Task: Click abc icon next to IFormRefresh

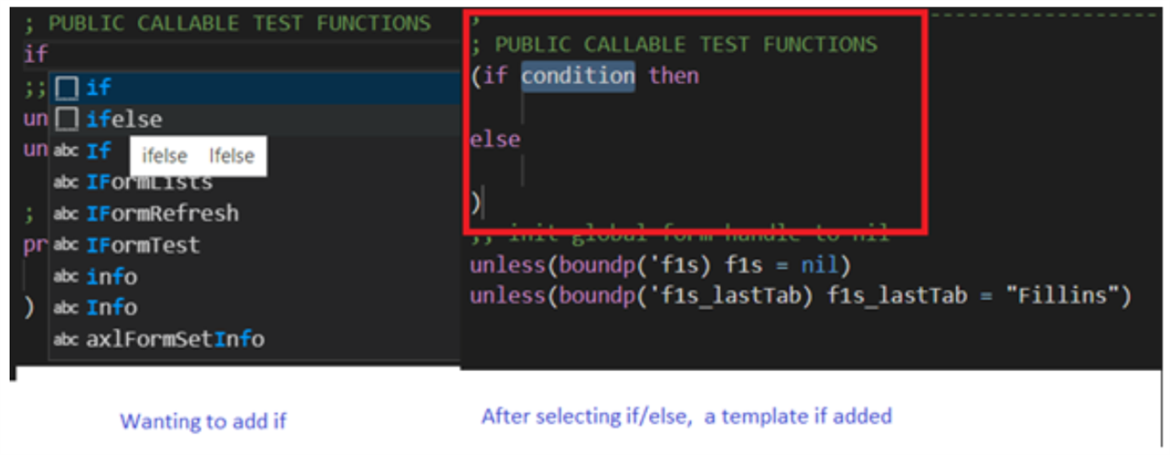Action: (x=66, y=214)
